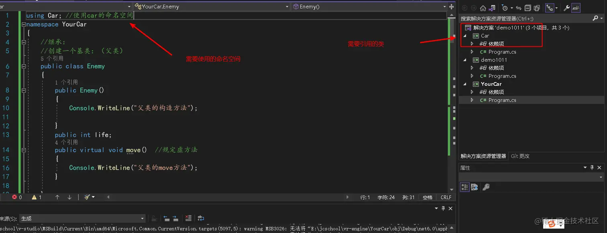The image size is (607, 233).
Task: Pin the 属性 panel with the pushpin
Action: [x=592, y=168]
